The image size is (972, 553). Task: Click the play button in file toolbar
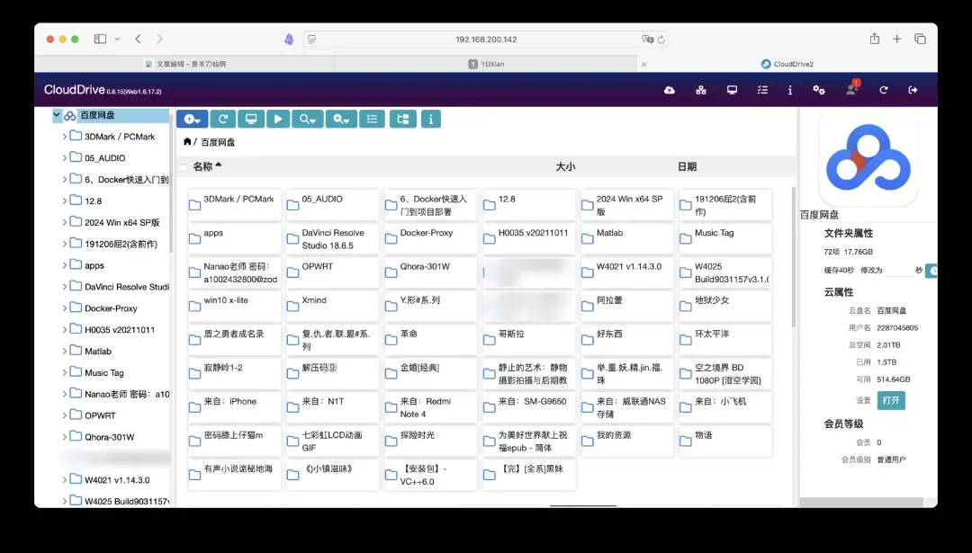point(278,119)
